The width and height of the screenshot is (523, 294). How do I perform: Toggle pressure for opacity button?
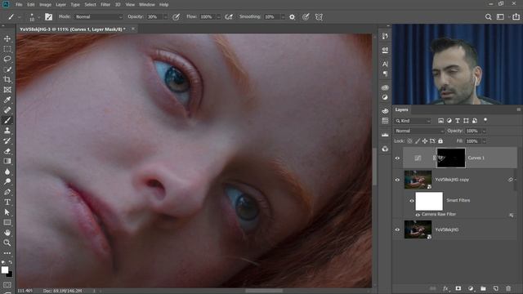click(177, 16)
